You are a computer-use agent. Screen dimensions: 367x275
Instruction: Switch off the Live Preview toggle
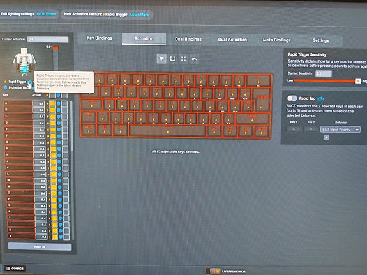click(x=213, y=271)
